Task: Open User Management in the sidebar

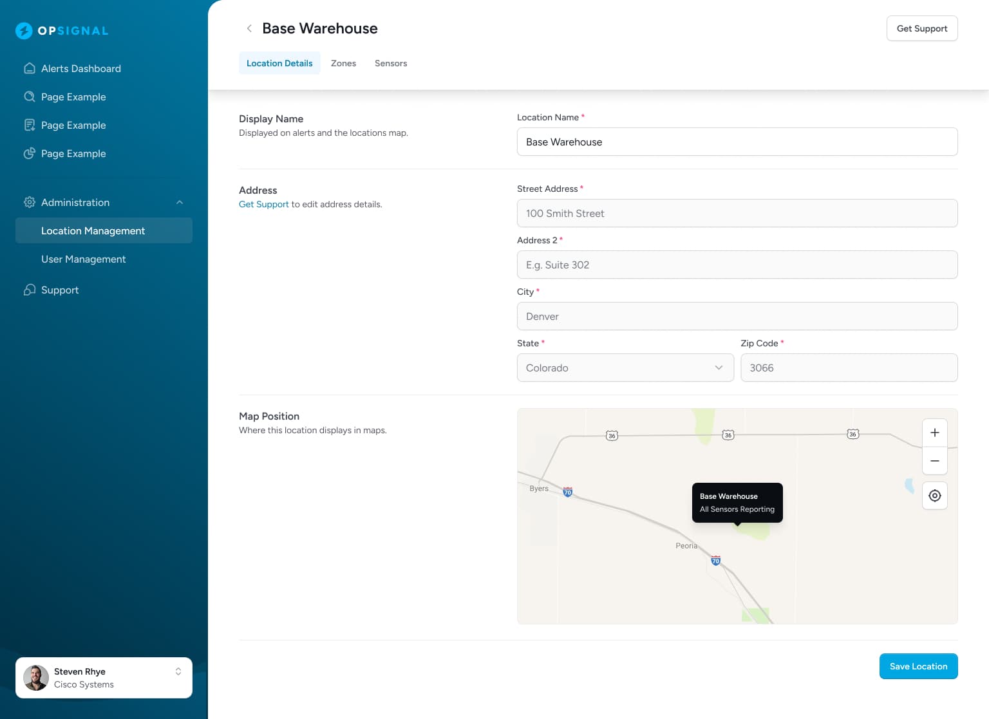Action: [x=84, y=259]
